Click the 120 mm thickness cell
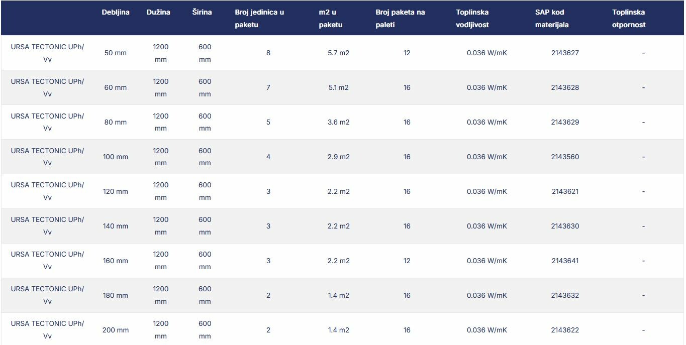 point(116,191)
